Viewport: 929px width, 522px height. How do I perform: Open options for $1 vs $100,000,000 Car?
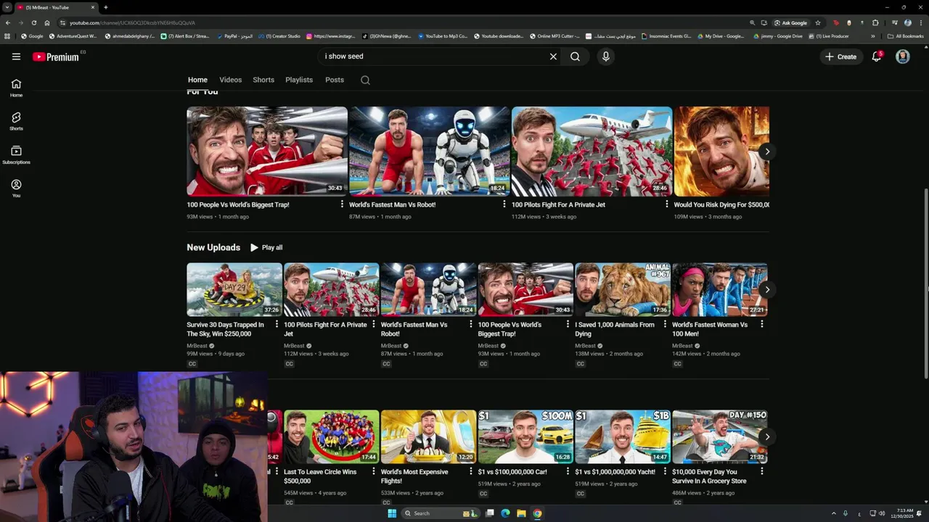click(568, 471)
